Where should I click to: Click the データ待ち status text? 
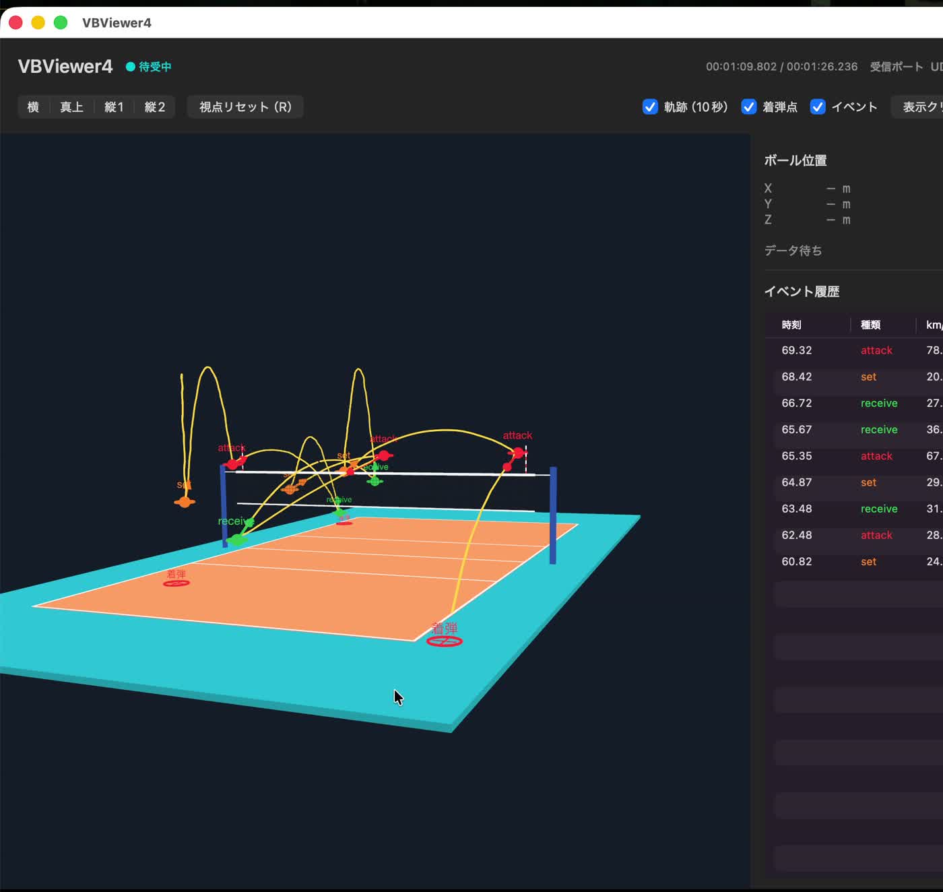793,251
